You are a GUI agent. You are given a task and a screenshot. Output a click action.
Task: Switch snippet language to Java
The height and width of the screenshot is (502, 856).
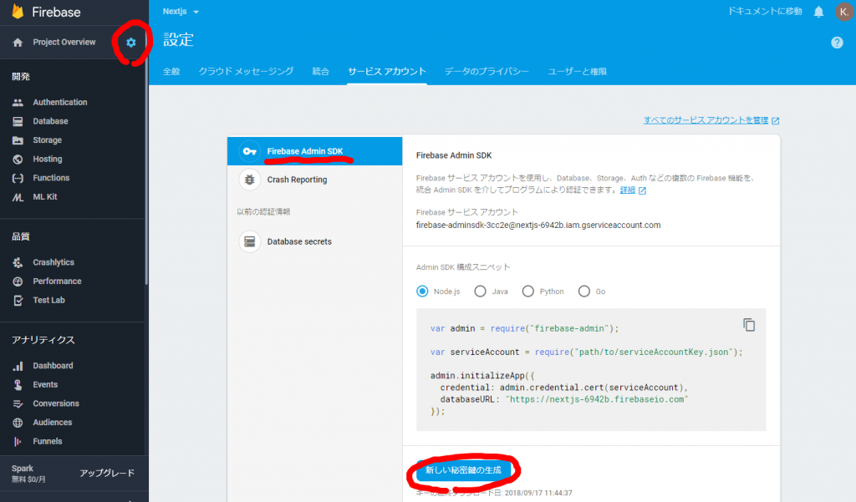[x=478, y=291]
